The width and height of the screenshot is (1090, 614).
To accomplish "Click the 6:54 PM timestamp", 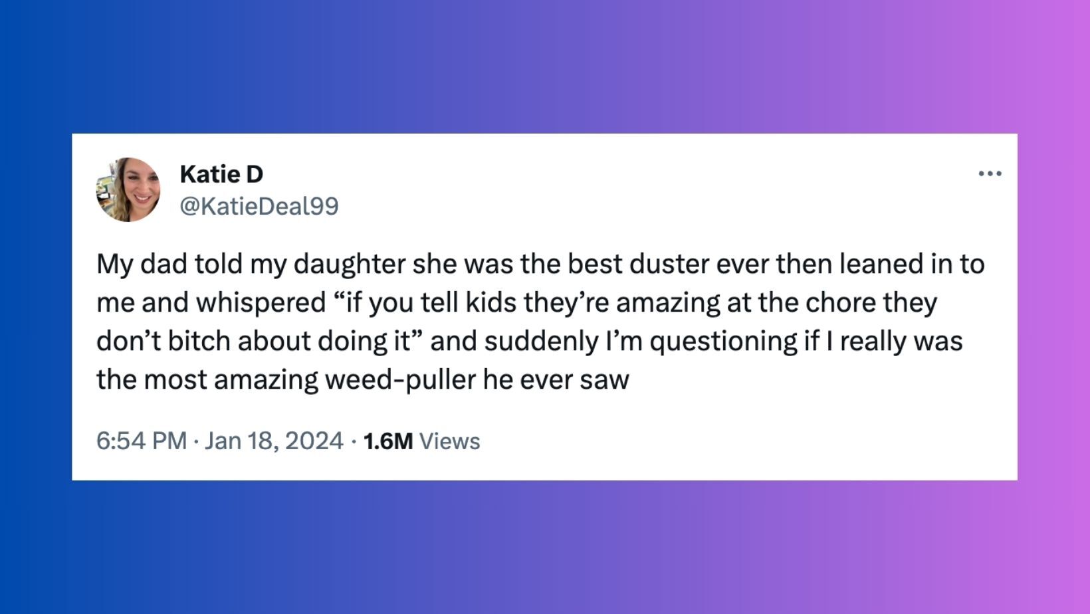I will coord(141,441).
